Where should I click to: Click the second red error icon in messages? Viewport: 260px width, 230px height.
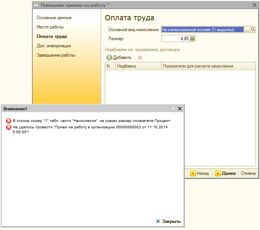pyautogui.click(x=9, y=128)
